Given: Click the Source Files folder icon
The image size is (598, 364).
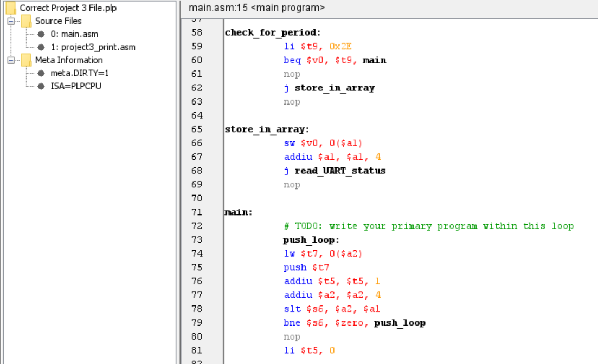Looking at the screenshot, I should coord(25,21).
